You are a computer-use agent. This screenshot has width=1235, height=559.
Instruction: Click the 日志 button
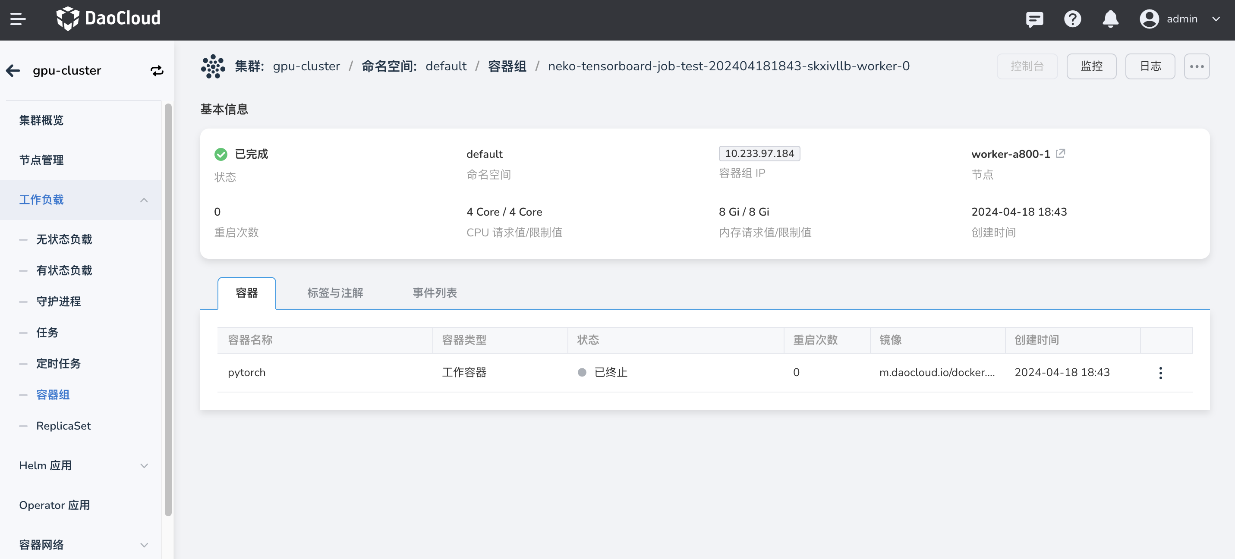tap(1150, 66)
